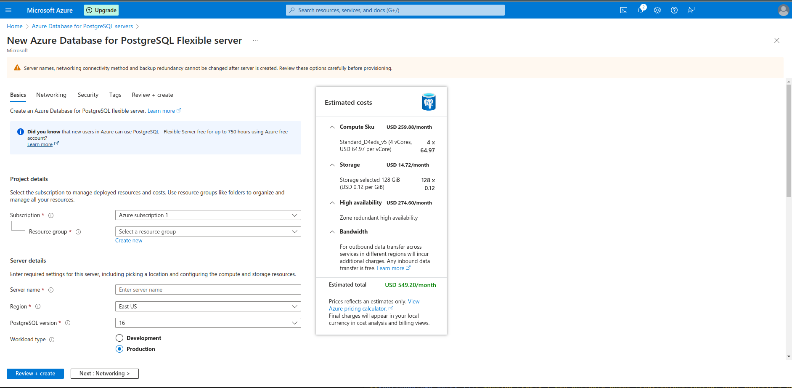Collapse the Storage cost section
The width and height of the screenshot is (792, 388).
pyautogui.click(x=332, y=165)
